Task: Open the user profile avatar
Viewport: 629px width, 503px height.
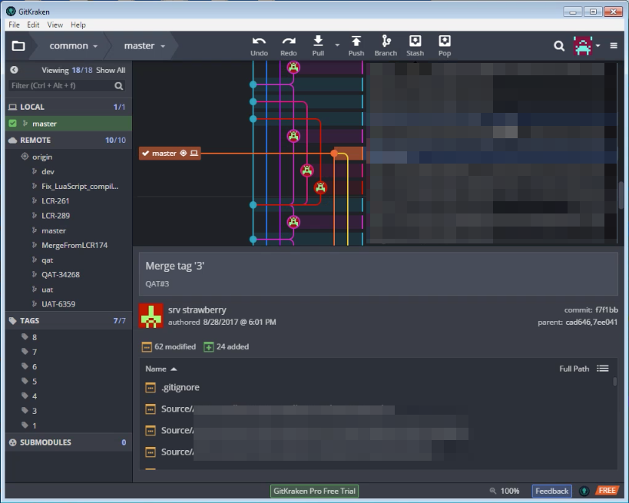Action: [583, 46]
